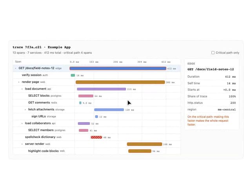251x188 pixels.
Task: Select the verify session green bar
Action: [x=73, y=75]
